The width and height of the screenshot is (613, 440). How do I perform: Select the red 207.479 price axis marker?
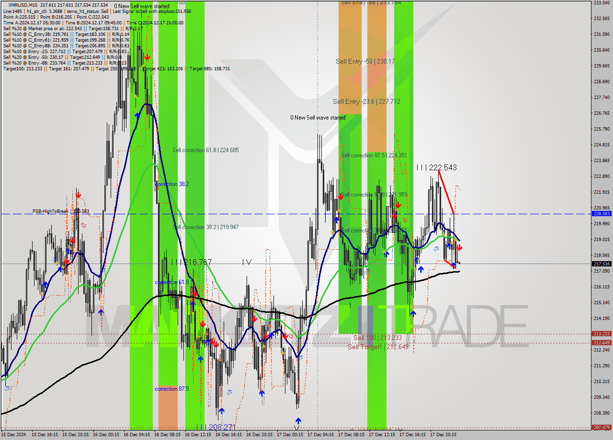tap(602, 428)
